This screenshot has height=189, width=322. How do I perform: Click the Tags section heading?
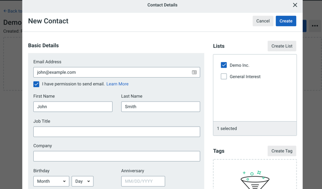(x=219, y=151)
